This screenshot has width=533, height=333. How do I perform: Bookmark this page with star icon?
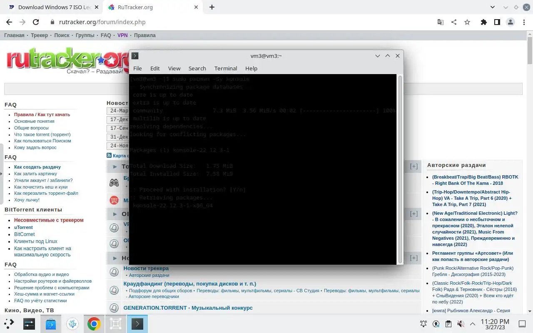[467, 22]
